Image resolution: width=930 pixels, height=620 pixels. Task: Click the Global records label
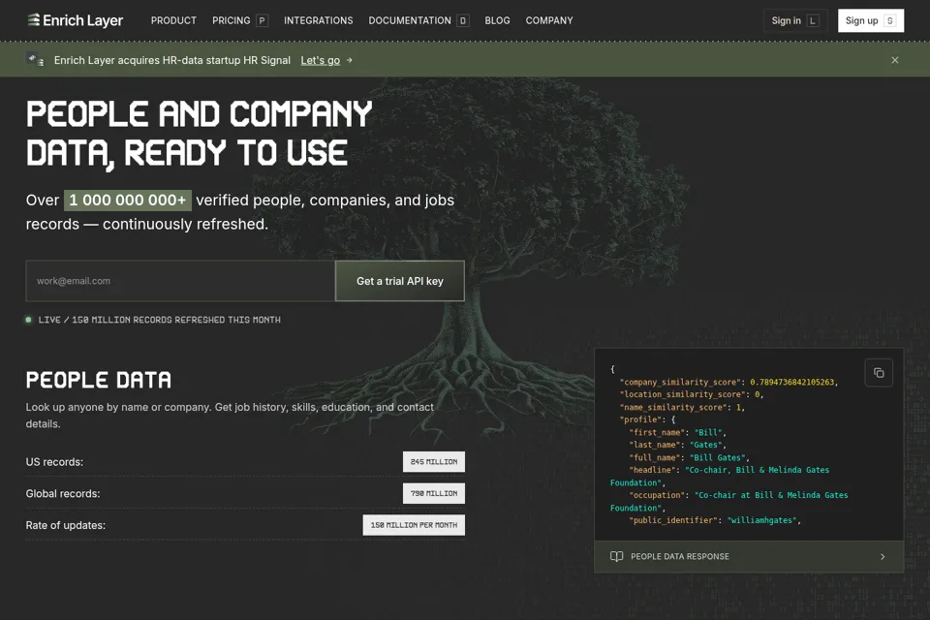[63, 494]
